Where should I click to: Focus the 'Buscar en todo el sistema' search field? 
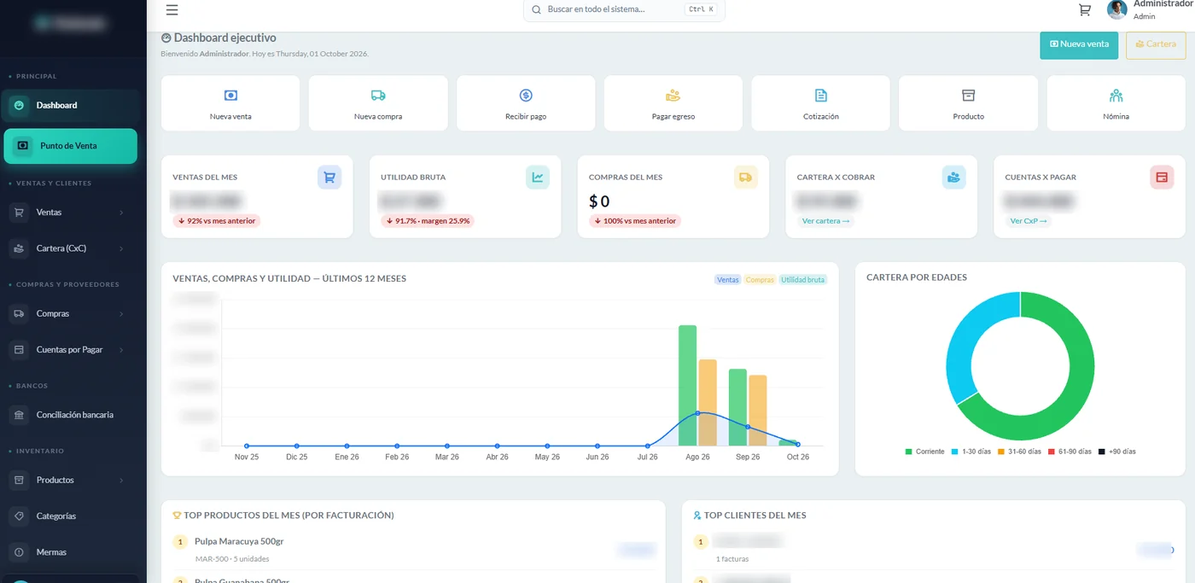[624, 10]
